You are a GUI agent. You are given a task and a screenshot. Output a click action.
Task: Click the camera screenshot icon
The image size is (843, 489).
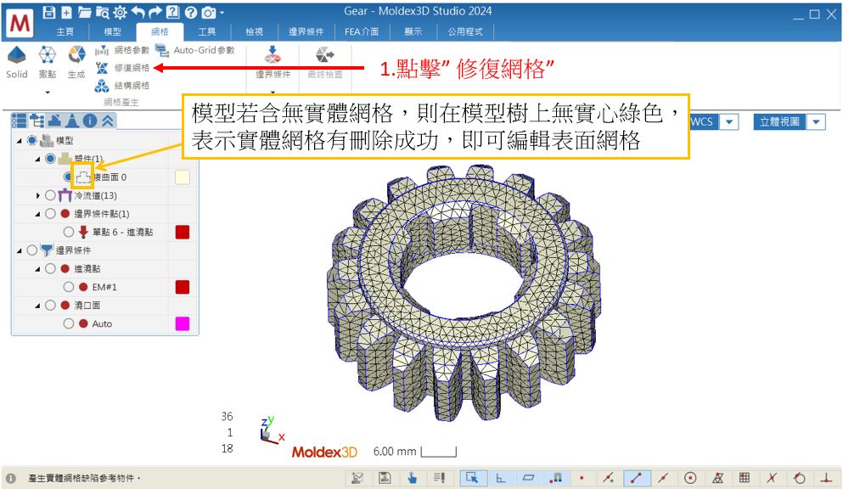[209, 12]
